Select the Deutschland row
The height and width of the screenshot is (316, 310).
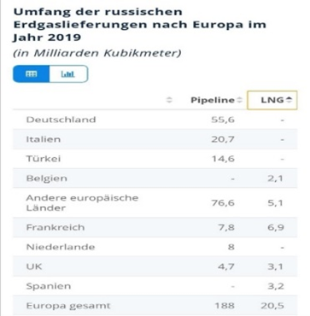(155, 120)
